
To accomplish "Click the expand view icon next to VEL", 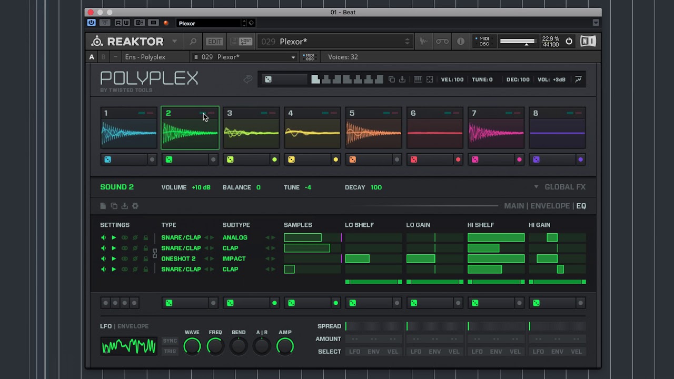I will pos(430,79).
